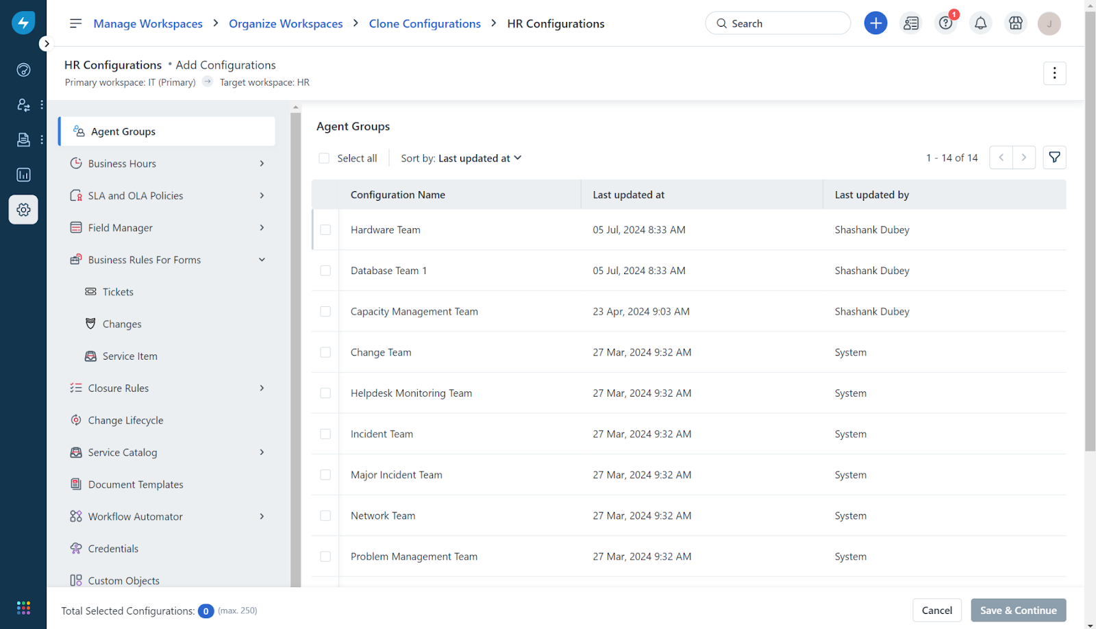Open the app switcher grid icon

click(23, 608)
